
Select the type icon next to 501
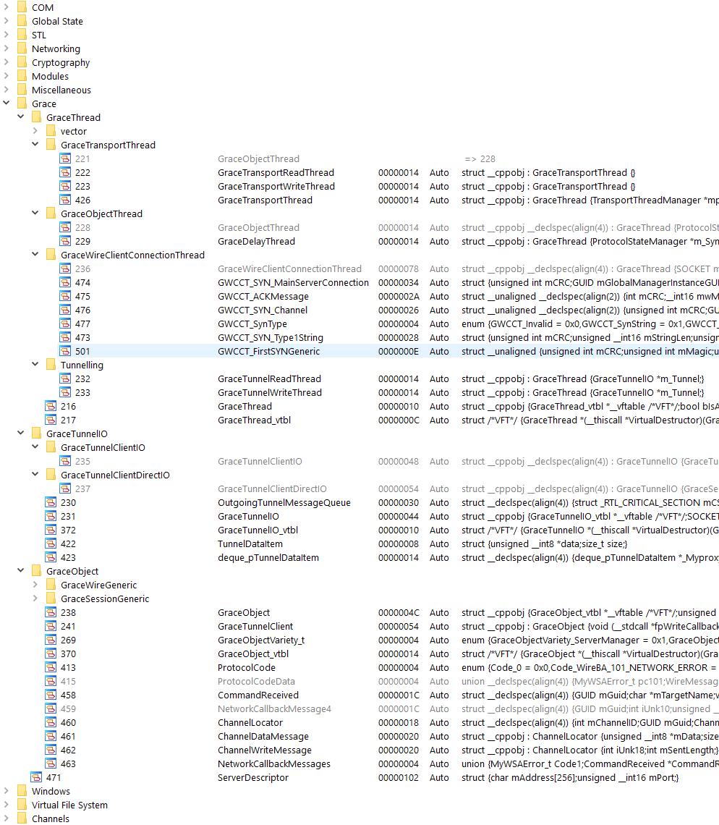coord(65,352)
